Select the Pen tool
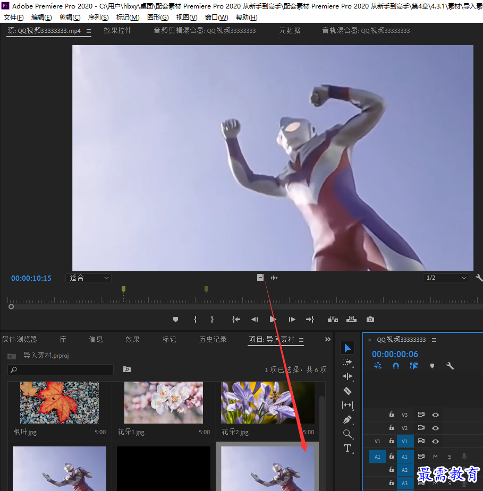The image size is (483, 491). 348,419
